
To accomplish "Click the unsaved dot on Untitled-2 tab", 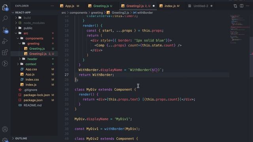I will pos(211,6).
